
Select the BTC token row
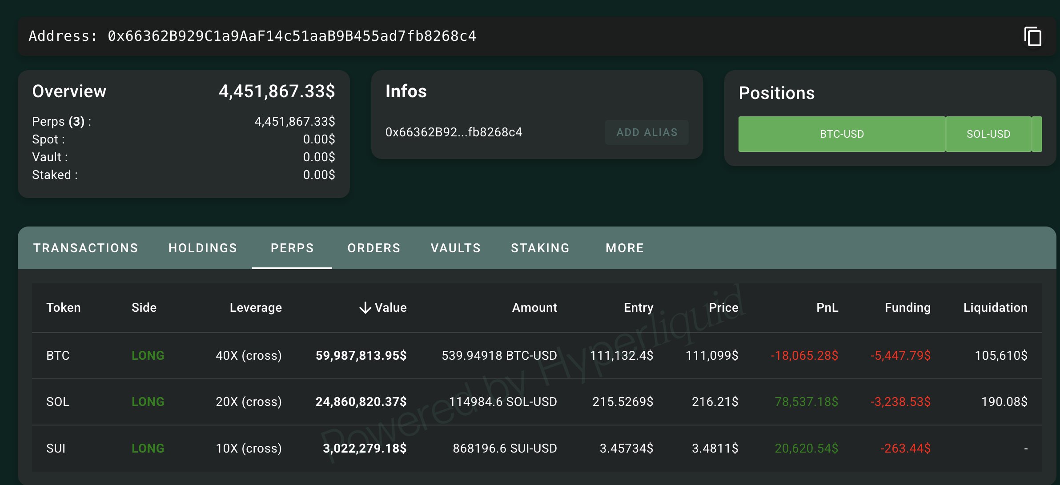coord(58,355)
